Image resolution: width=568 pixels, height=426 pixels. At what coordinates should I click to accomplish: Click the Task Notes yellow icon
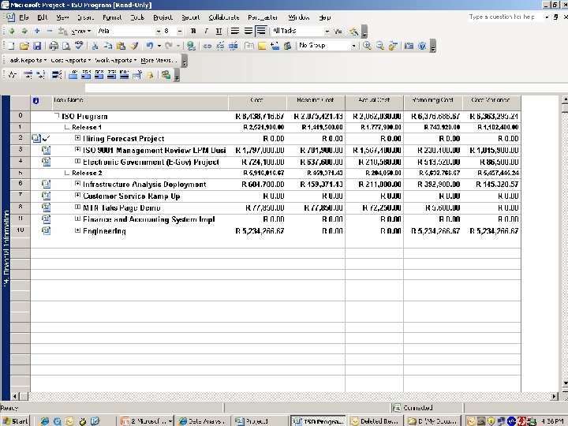(262, 46)
